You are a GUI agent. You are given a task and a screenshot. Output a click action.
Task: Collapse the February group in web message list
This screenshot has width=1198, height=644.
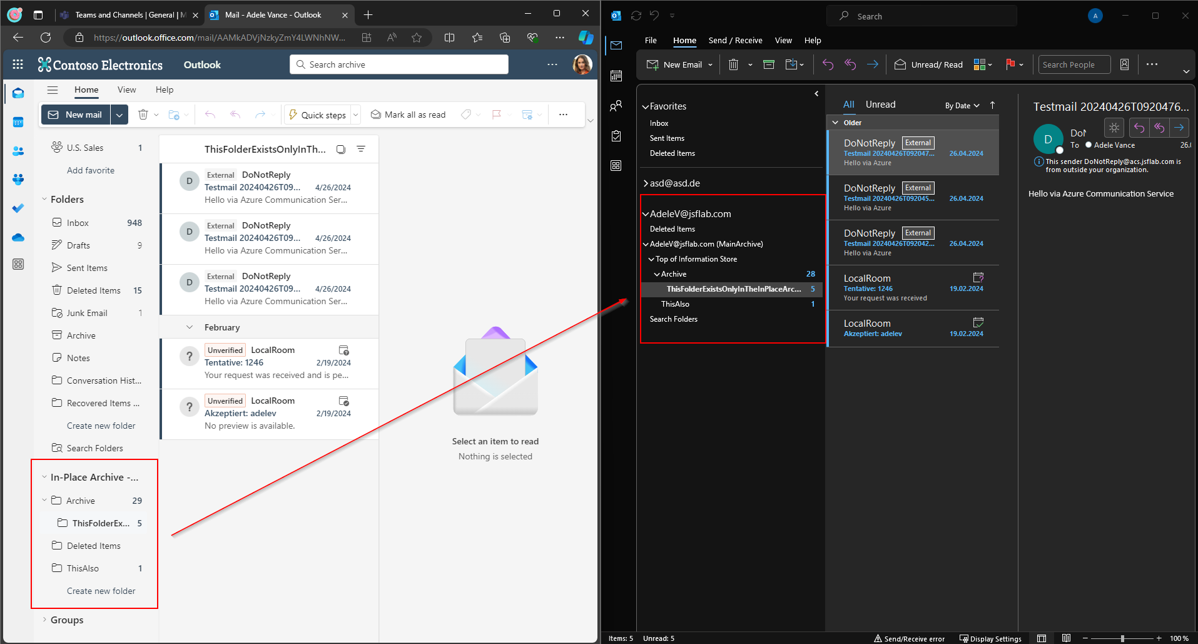coord(190,327)
